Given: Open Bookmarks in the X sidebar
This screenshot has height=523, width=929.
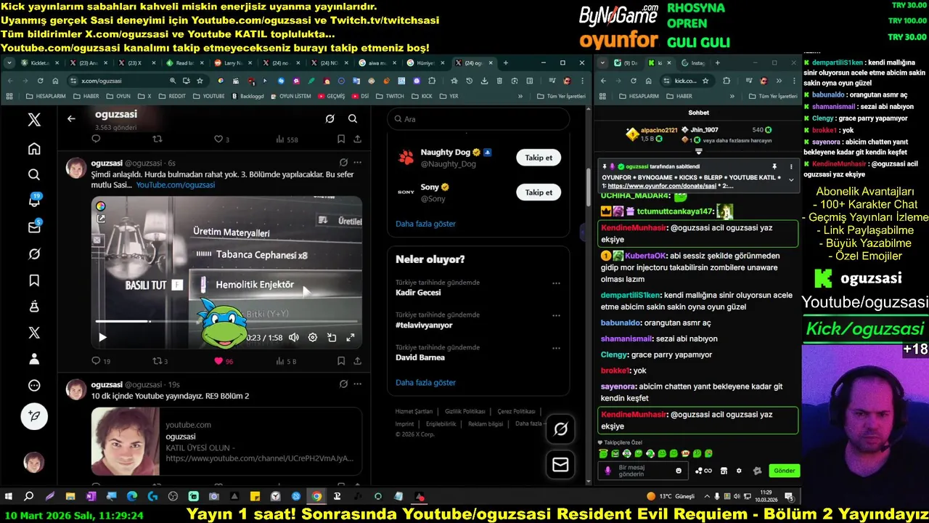Looking at the screenshot, I should point(34,280).
